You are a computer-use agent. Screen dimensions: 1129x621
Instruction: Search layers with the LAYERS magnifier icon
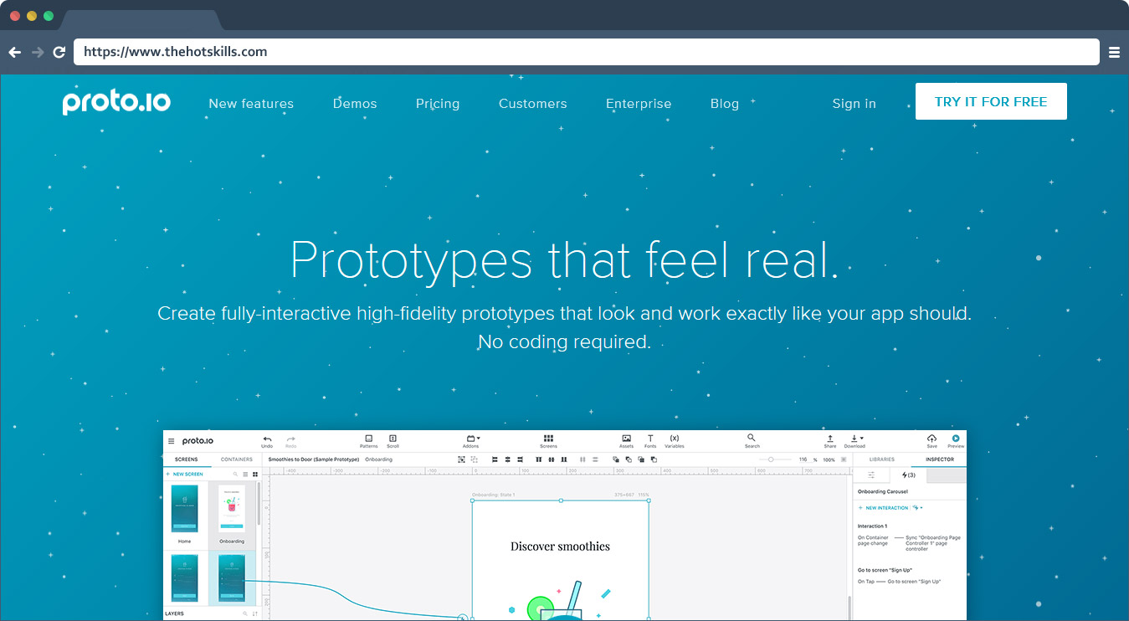[x=245, y=613]
